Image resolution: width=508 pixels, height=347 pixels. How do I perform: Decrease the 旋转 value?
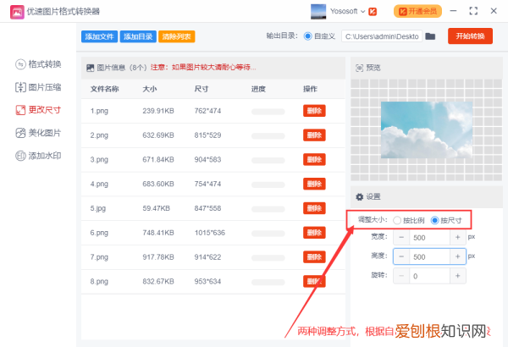401,276
